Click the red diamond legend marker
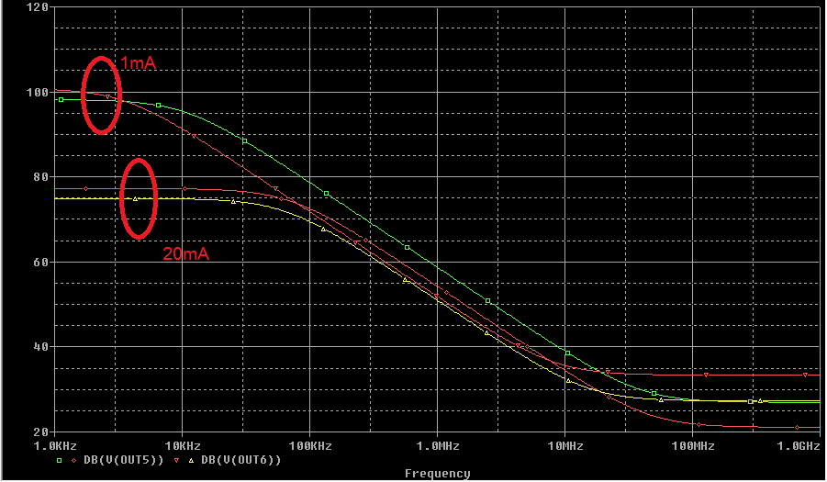Screen dimensions: 827x482 (x=73, y=460)
